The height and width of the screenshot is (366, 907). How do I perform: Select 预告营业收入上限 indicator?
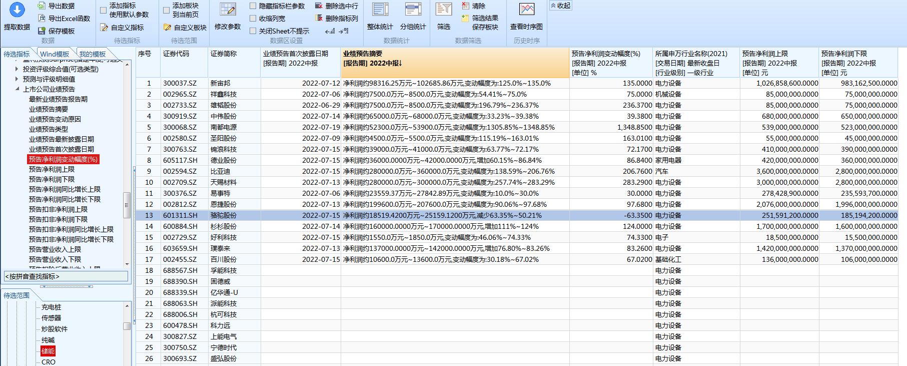click(x=55, y=249)
